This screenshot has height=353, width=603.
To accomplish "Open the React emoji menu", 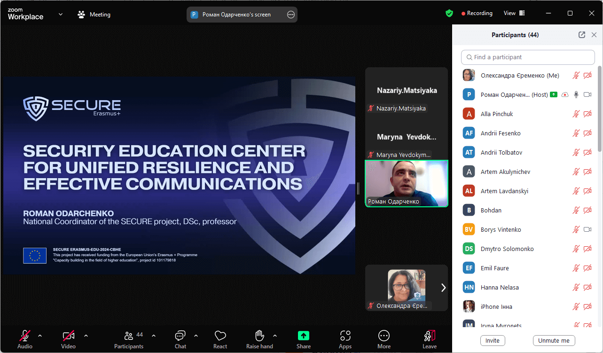I will pyautogui.click(x=220, y=339).
